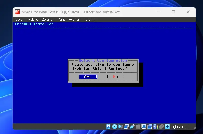203x134 pixels.
Task: Maximize the VirtualBox window
Action: pos(173,12)
